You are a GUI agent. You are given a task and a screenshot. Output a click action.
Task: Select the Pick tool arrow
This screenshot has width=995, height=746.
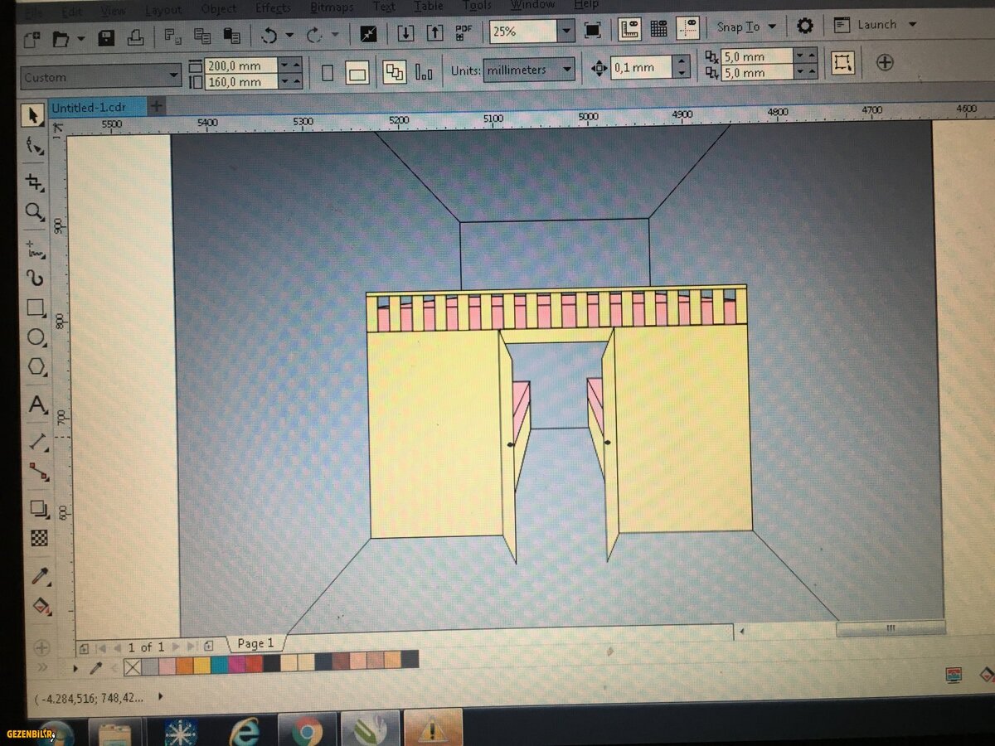(x=33, y=114)
